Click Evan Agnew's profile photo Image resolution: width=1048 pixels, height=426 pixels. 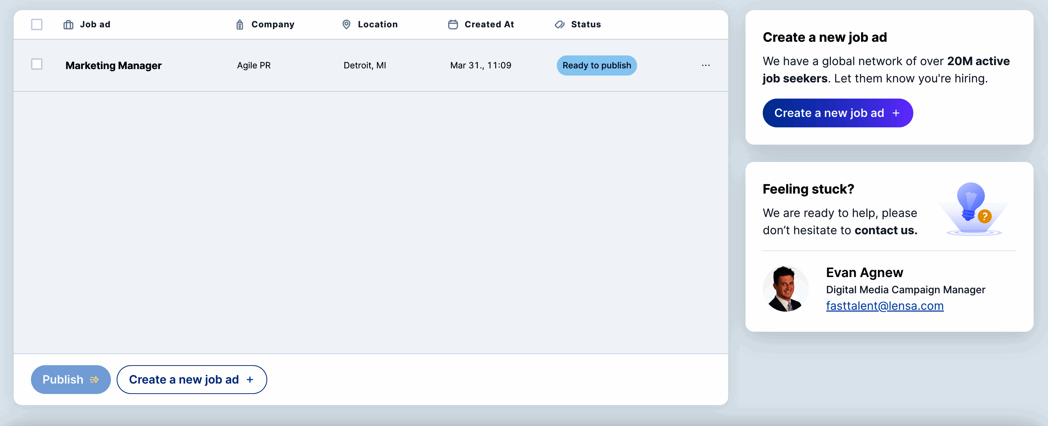point(785,289)
